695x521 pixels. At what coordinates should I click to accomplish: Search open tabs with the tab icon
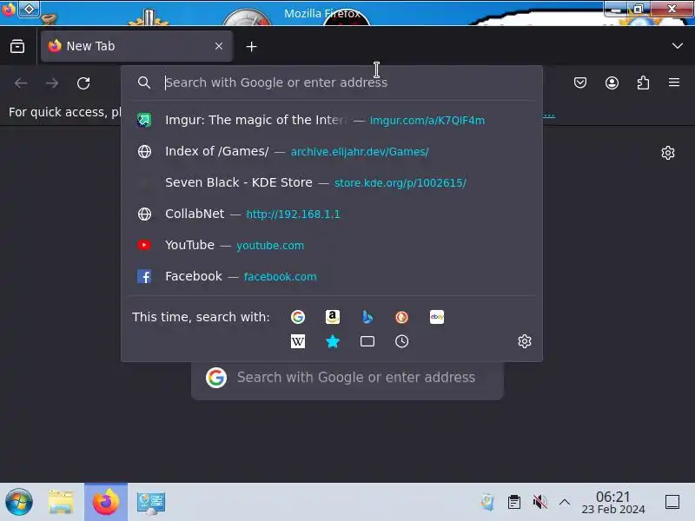pyautogui.click(x=367, y=341)
